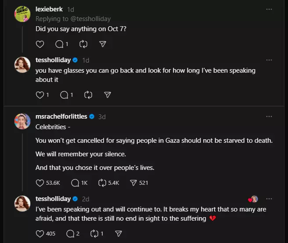
Task: Open lexieberk's profile avatar
Action: (x=22, y=14)
